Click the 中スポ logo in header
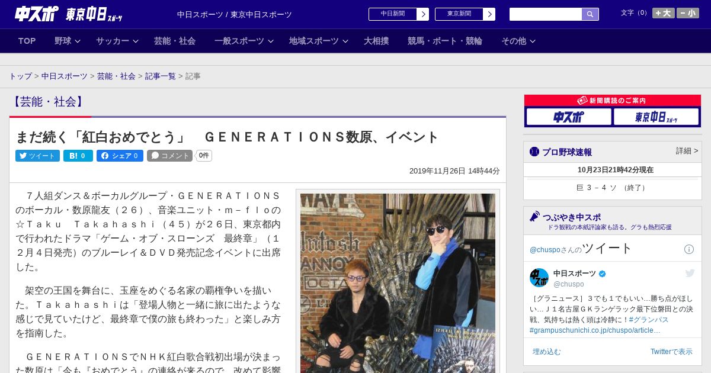711x373 pixels. pos(37,14)
